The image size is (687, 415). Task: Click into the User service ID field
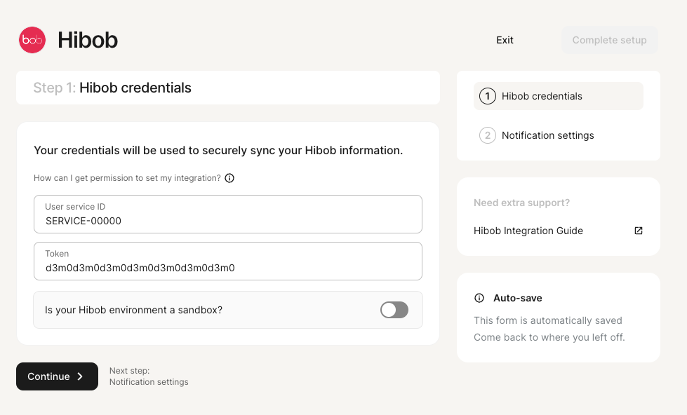(x=228, y=220)
